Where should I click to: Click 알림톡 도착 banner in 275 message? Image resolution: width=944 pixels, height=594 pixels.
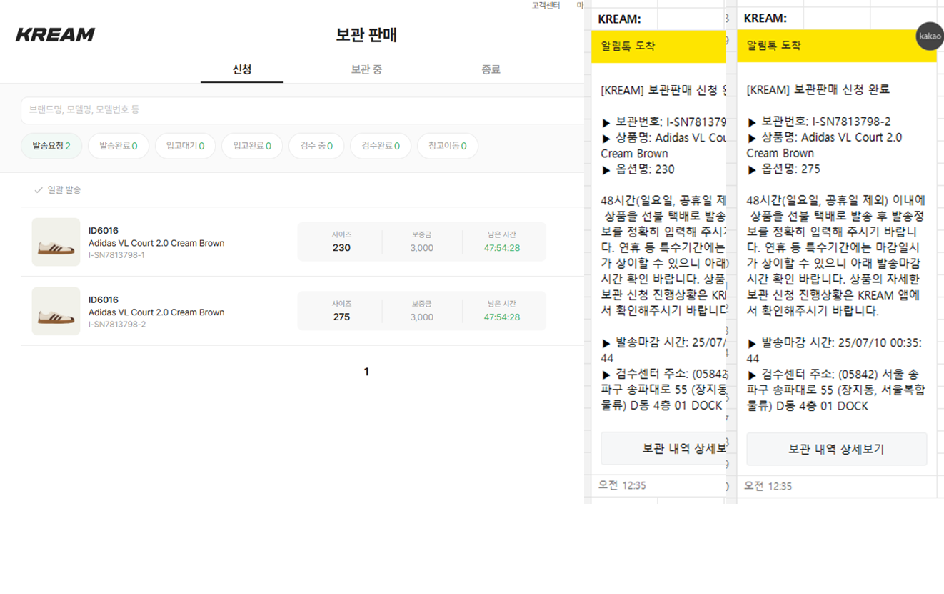pyautogui.click(x=836, y=46)
